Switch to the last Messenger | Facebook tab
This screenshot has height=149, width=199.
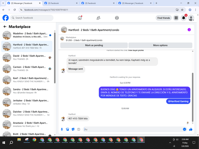click(135, 3)
